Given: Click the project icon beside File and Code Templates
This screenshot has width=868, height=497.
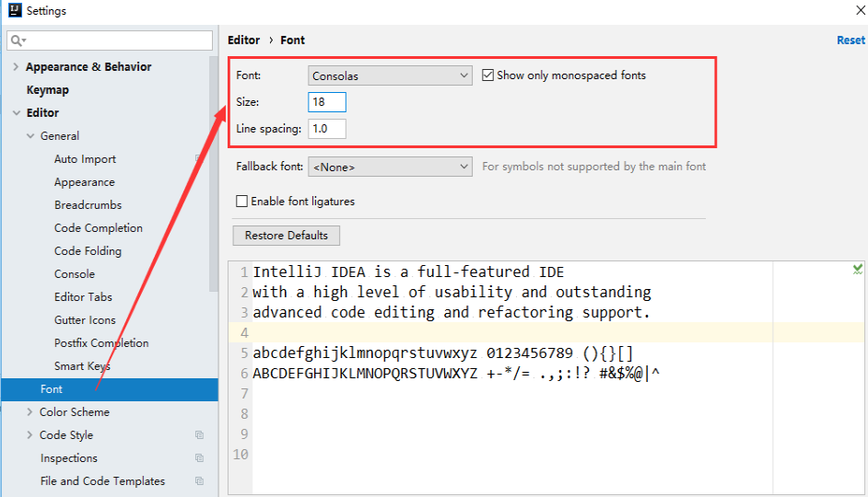Looking at the screenshot, I should coord(199,481).
